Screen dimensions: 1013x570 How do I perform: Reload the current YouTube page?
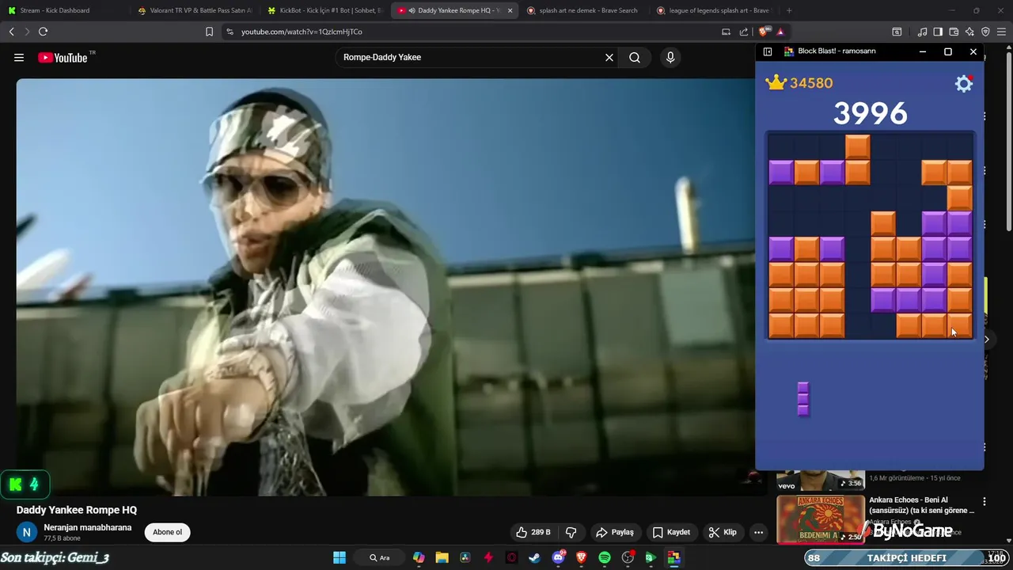click(x=43, y=32)
